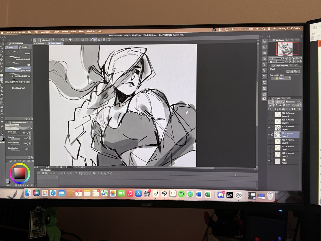The image size is (321, 241).
Task: Click the Scale/Rotate transform command bar icon
Action: coord(74,40)
